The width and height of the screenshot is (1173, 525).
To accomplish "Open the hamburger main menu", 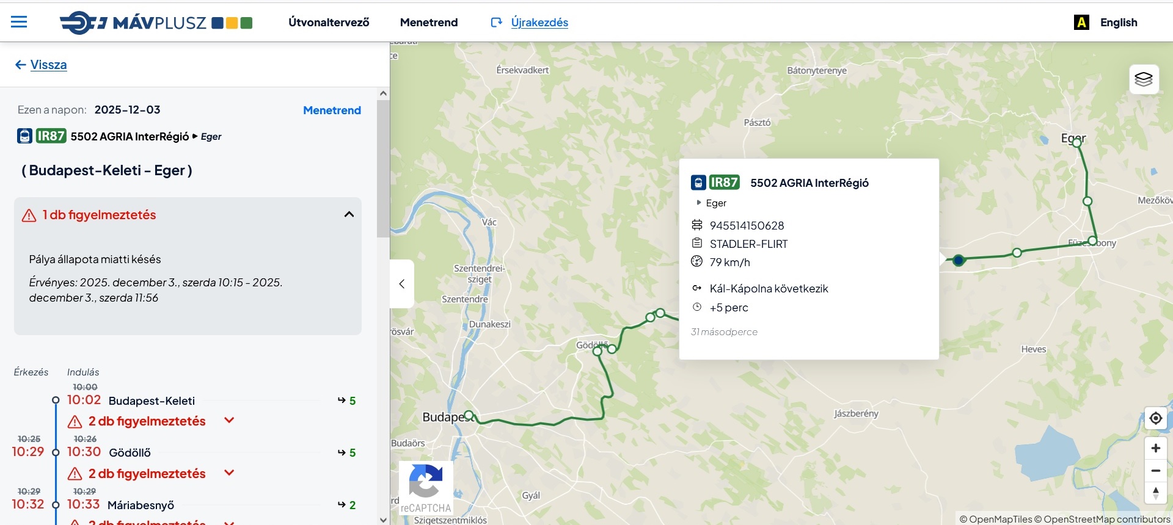I will (x=19, y=22).
